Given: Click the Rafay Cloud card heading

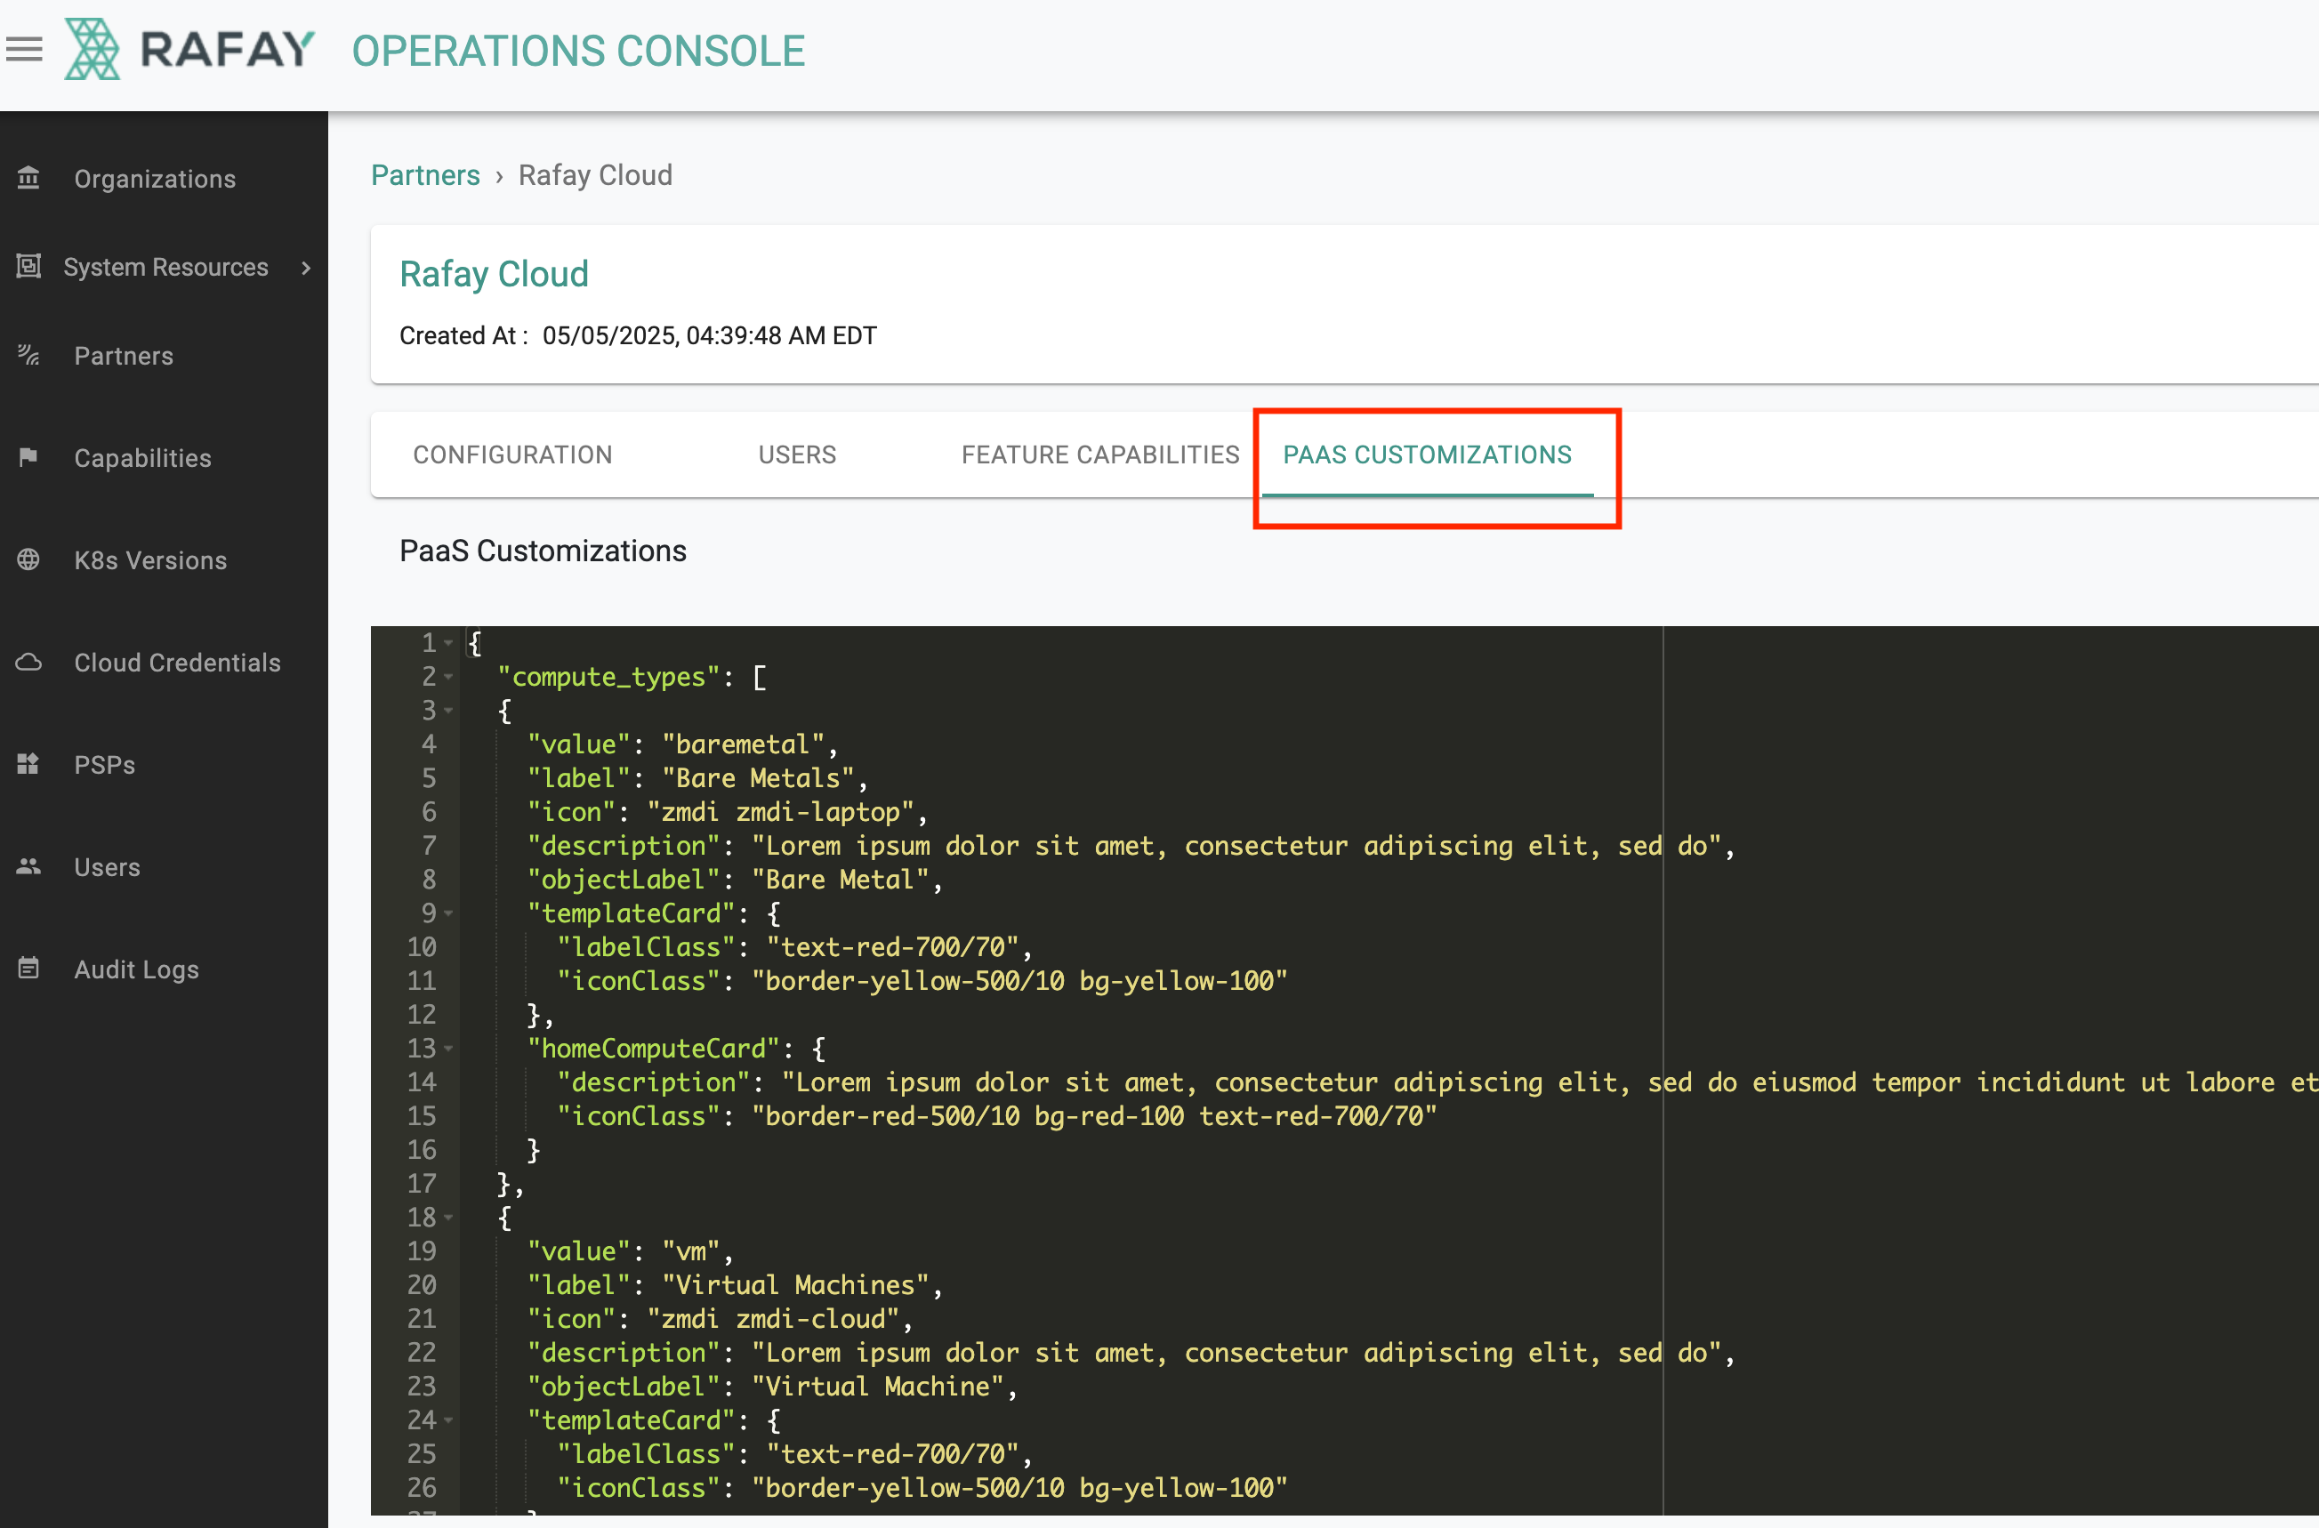Looking at the screenshot, I should (494, 274).
